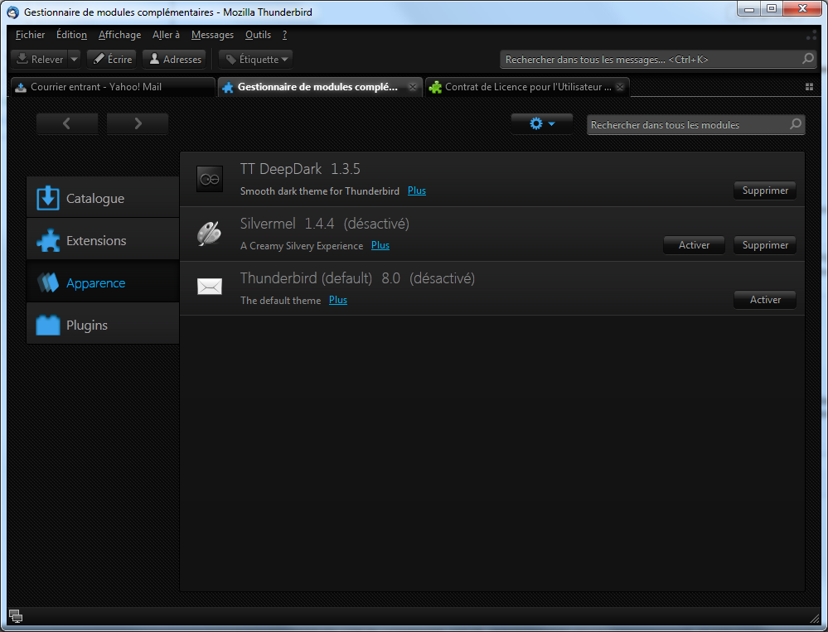Image resolution: width=828 pixels, height=632 pixels.
Task: Open the Plugins category
Action: [x=103, y=325]
